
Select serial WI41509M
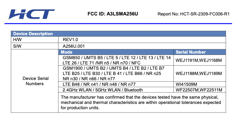(x=186, y=84)
